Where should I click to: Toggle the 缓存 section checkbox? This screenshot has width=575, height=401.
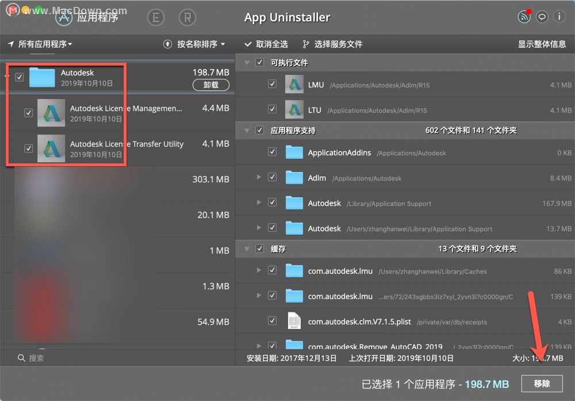260,249
